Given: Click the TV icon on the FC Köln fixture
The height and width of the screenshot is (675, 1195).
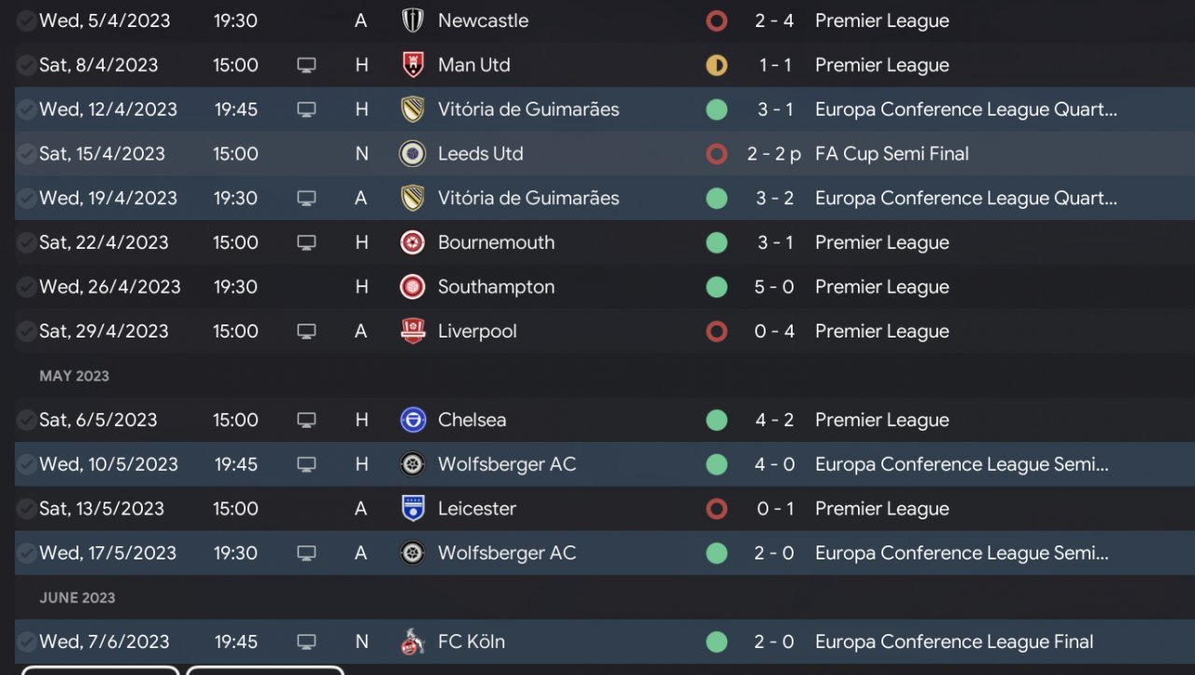Looking at the screenshot, I should pos(306,641).
